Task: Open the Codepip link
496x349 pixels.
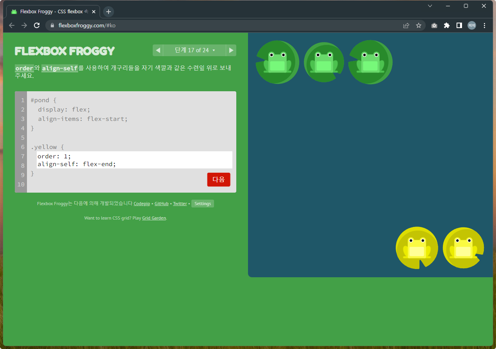Action: point(142,204)
